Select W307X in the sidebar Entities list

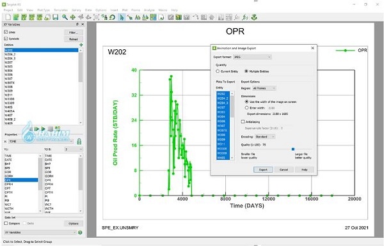coord(41,82)
